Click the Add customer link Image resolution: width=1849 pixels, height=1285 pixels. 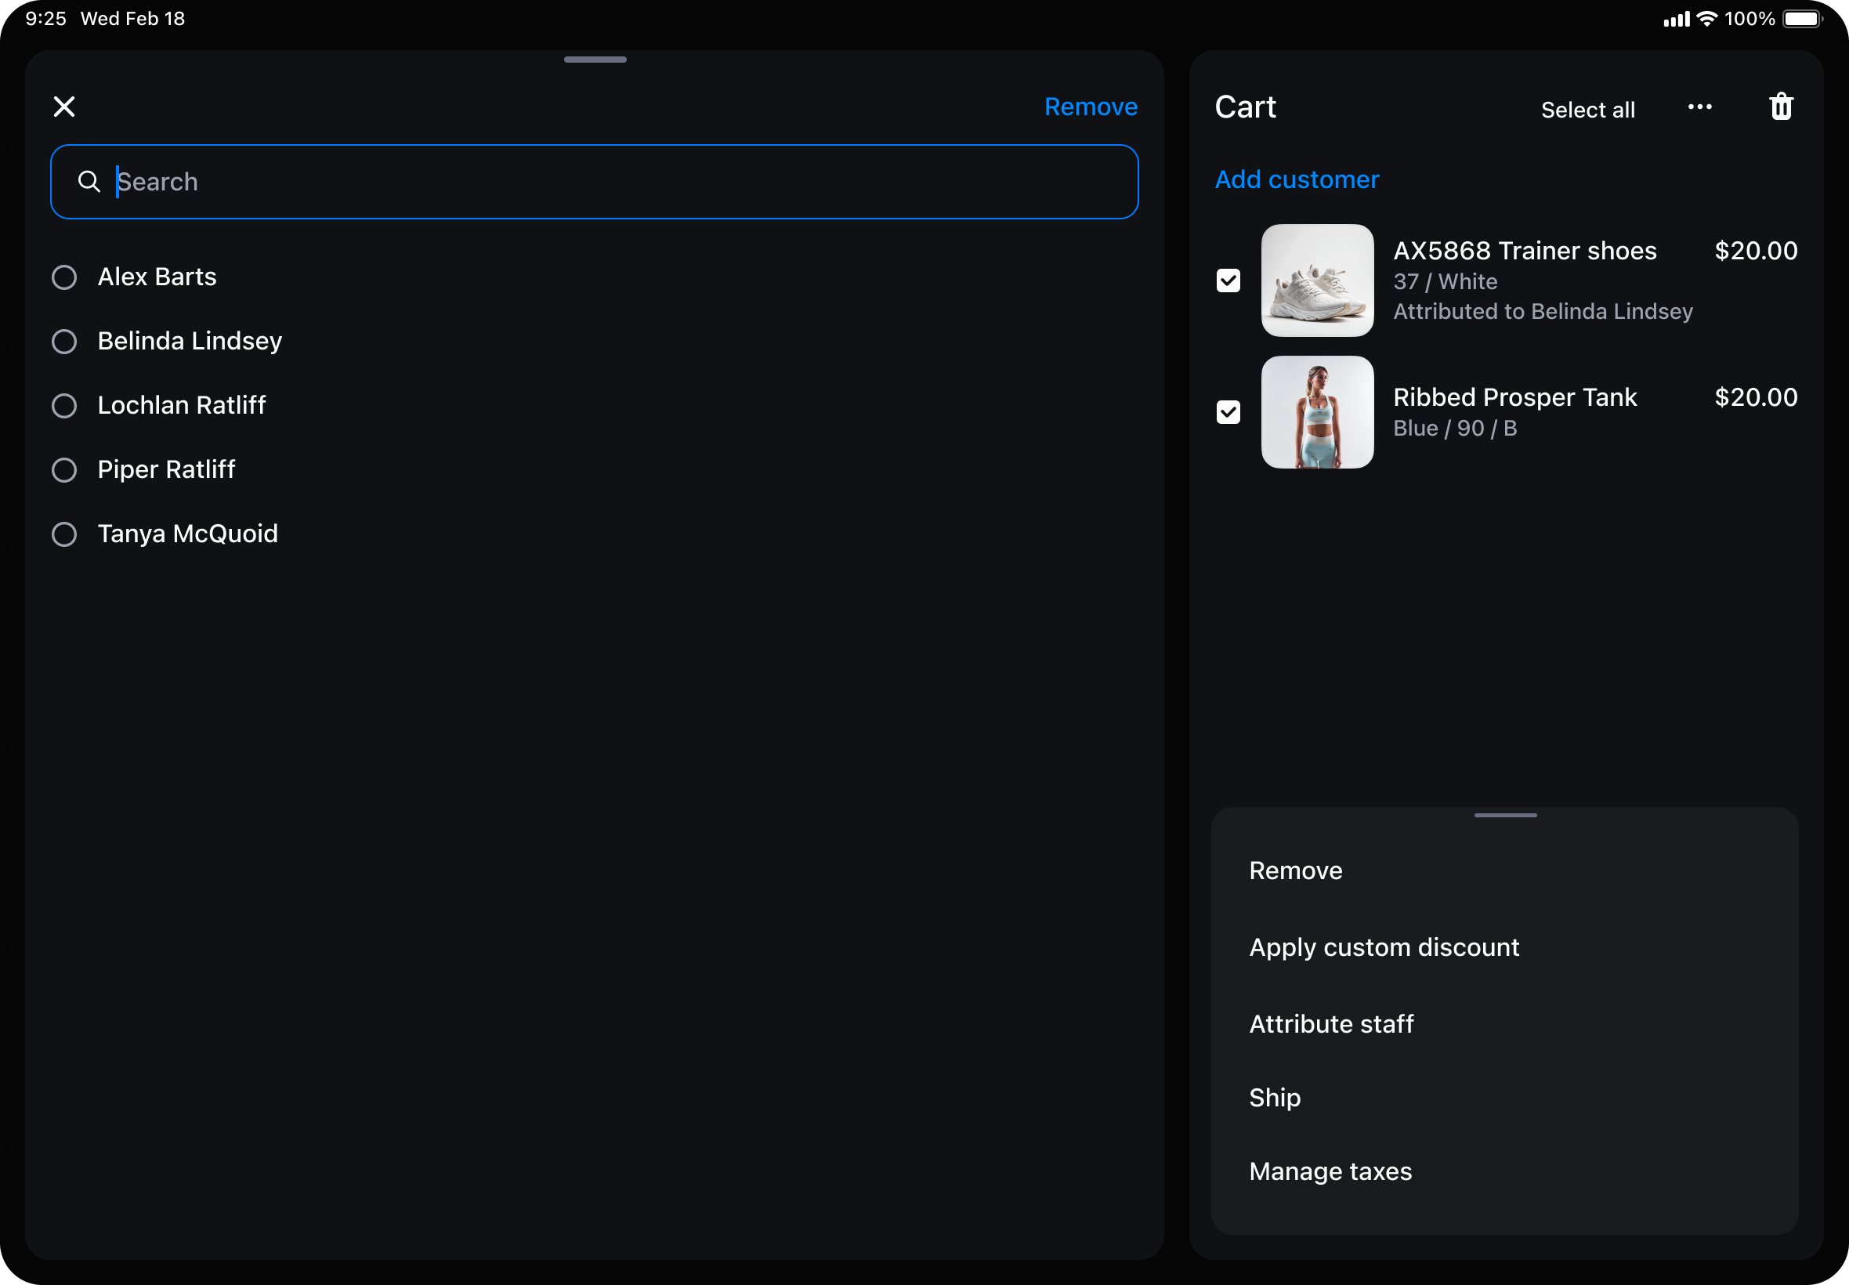coord(1296,179)
